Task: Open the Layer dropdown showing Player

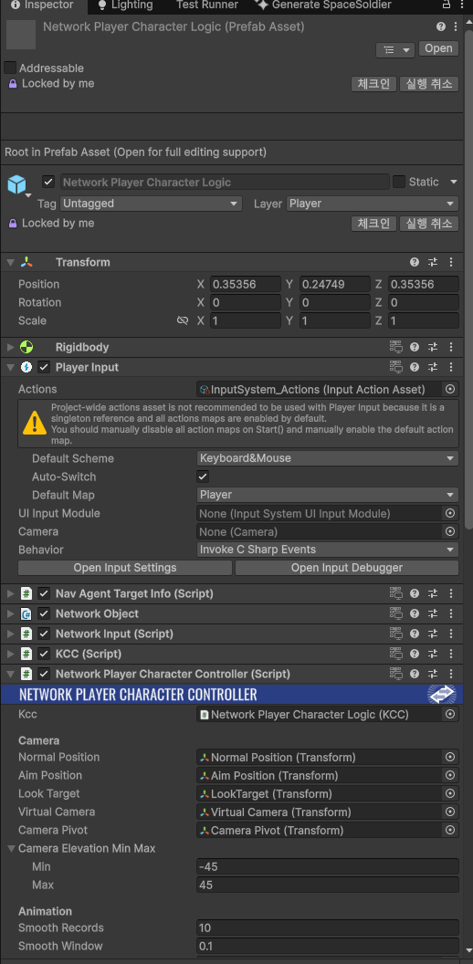Action: (373, 204)
